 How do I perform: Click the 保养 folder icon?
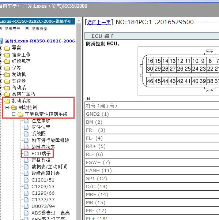[x=7, y=68]
